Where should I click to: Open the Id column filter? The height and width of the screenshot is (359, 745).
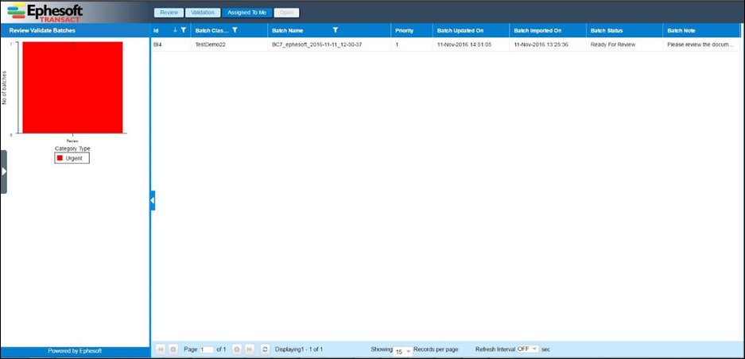[x=184, y=30]
